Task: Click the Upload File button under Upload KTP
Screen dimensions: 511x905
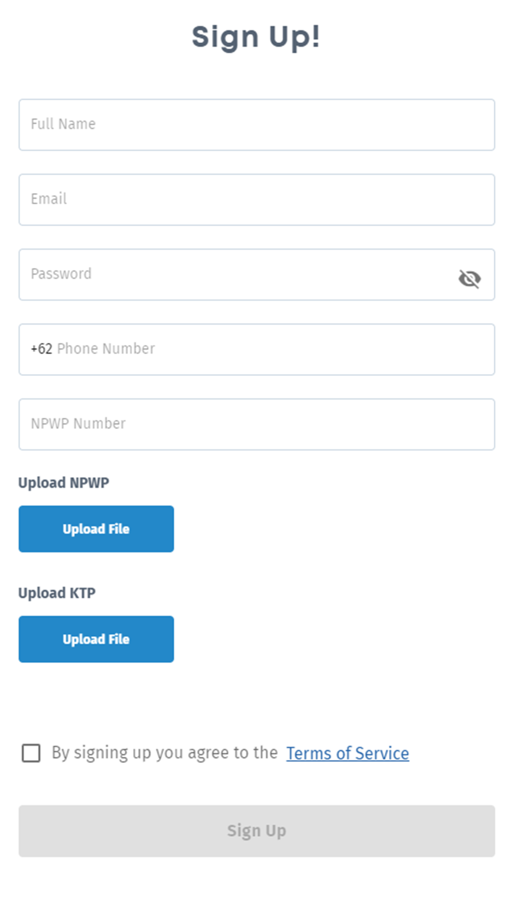Action: coord(96,639)
